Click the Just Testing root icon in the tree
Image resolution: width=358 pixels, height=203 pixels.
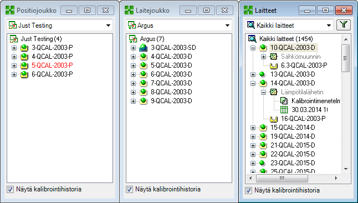click(x=14, y=39)
